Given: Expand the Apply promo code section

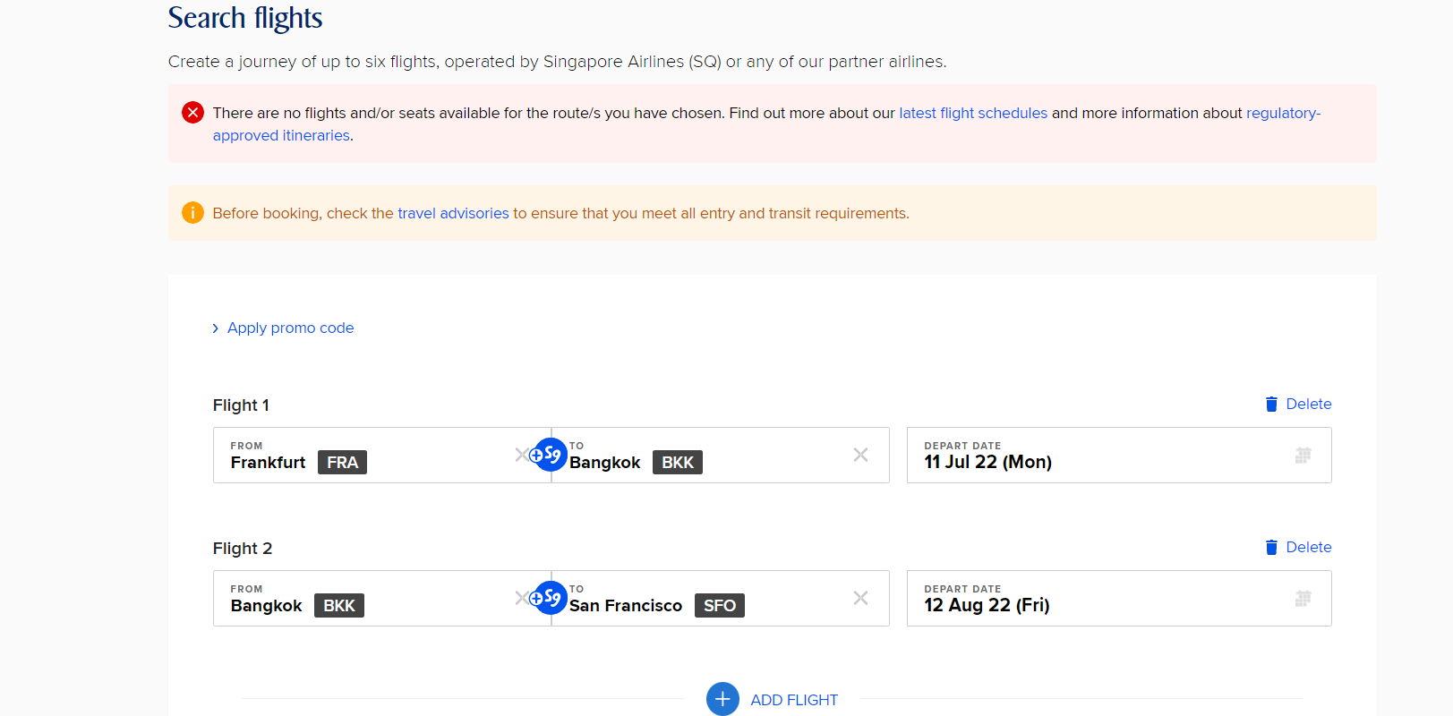Looking at the screenshot, I should point(283,328).
